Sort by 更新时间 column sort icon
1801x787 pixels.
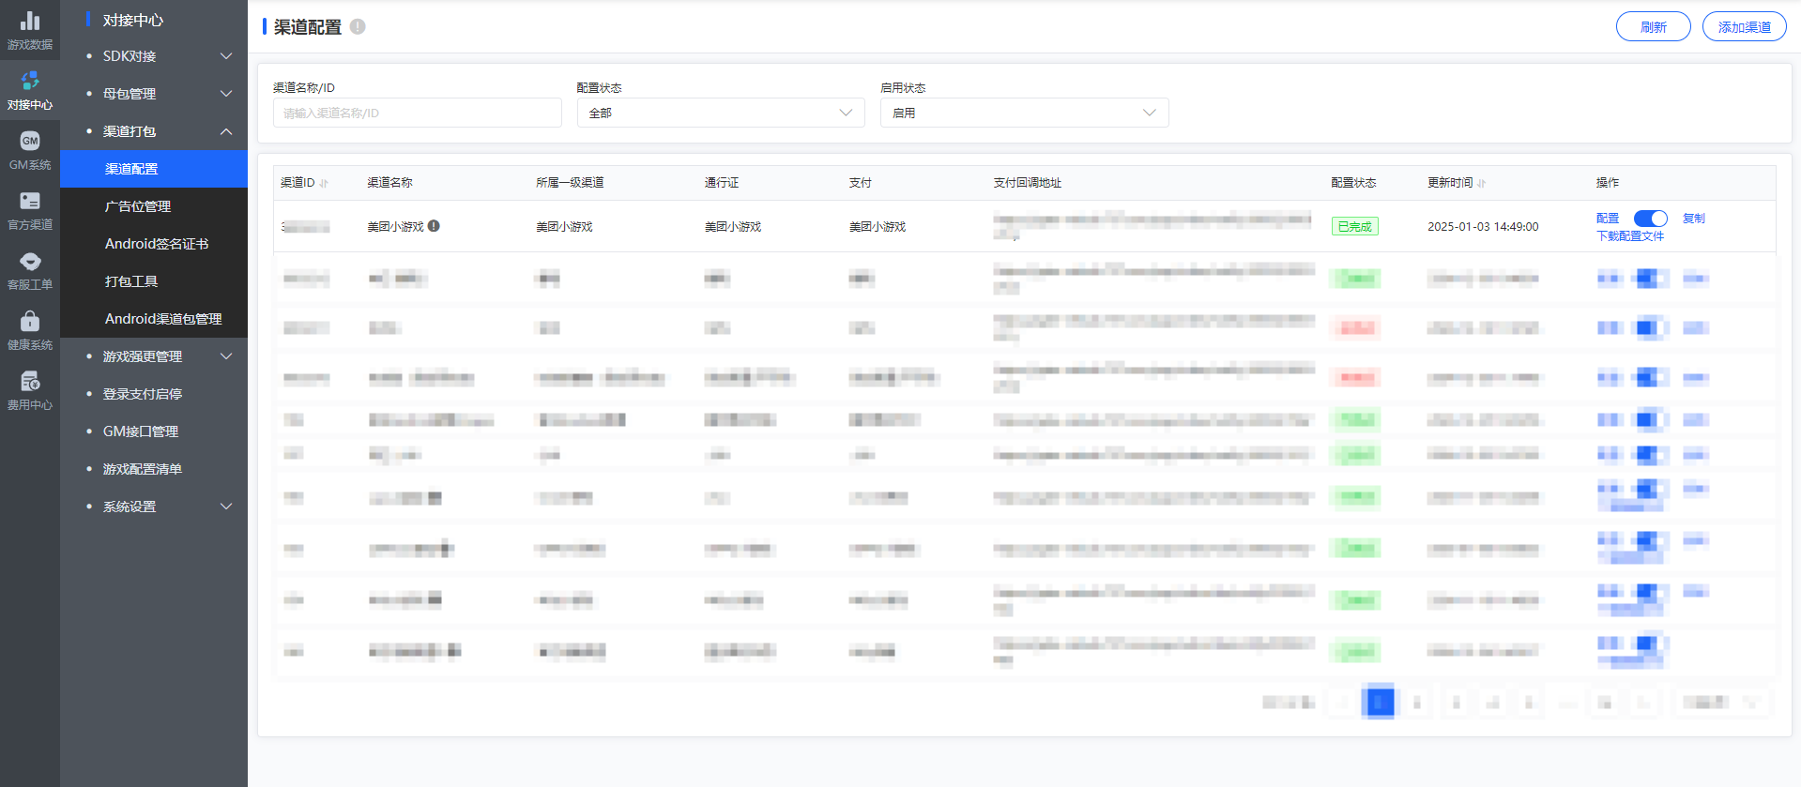tap(1481, 183)
